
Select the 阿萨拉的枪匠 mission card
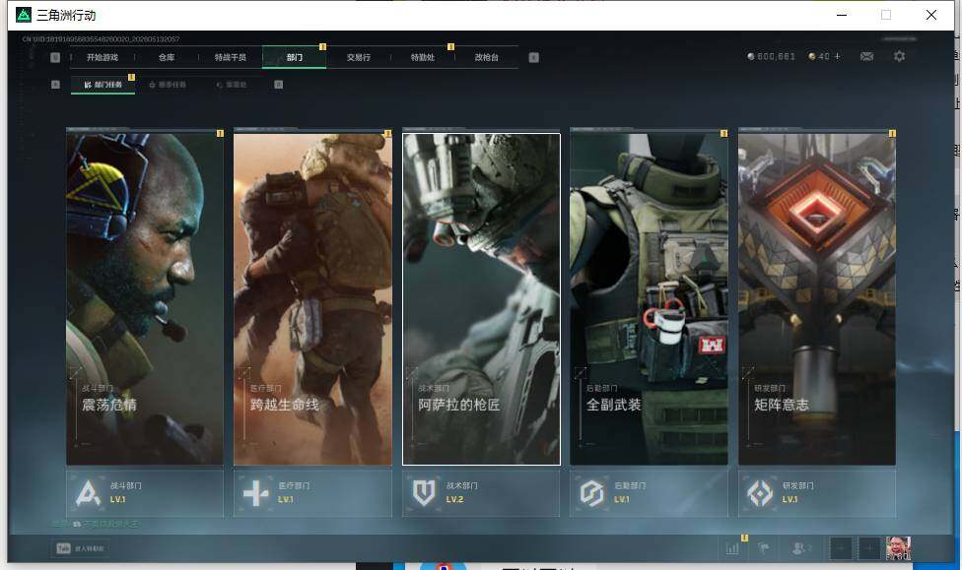(481, 299)
